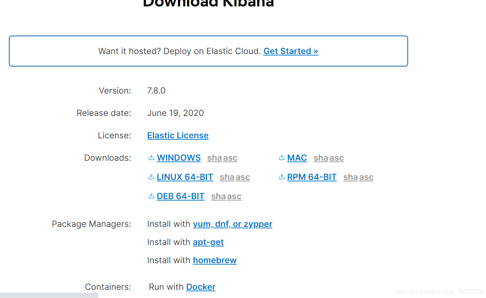This screenshot has width=486, height=298.
Task: Open the Elastic License link
Action: tap(178, 135)
